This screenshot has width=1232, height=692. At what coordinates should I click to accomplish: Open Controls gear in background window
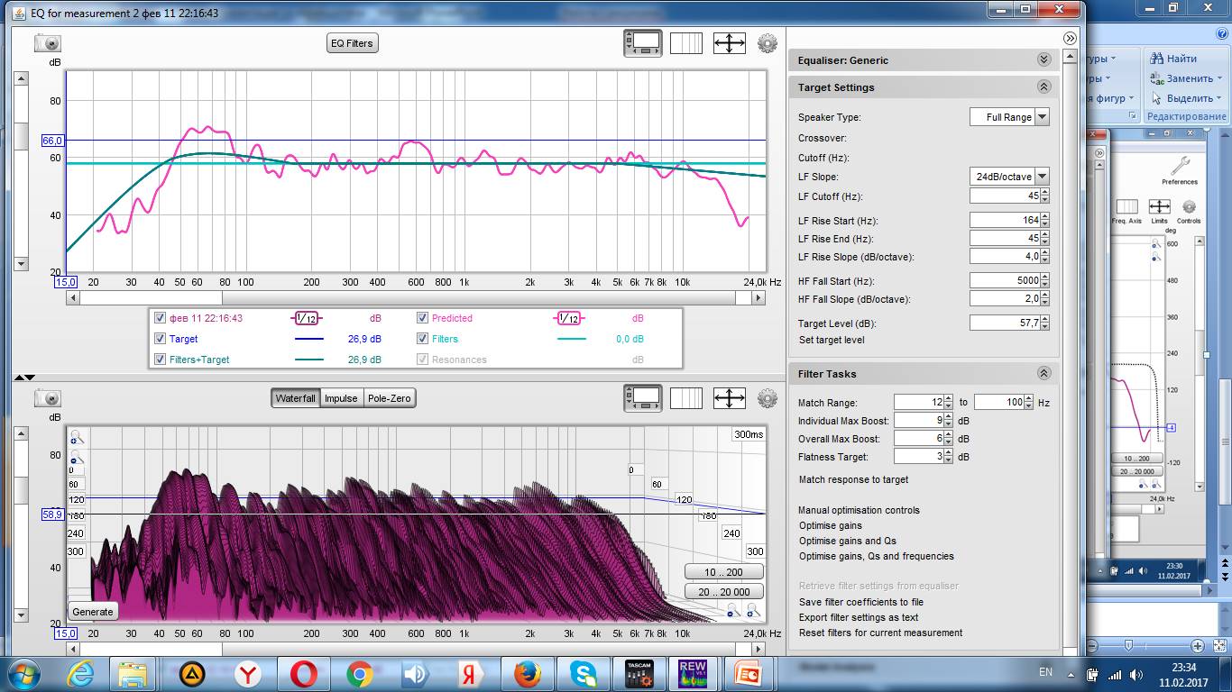click(x=1189, y=211)
